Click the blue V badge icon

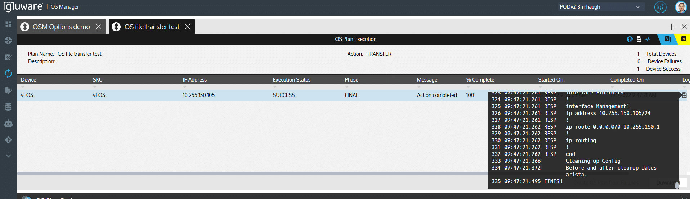pos(667,39)
